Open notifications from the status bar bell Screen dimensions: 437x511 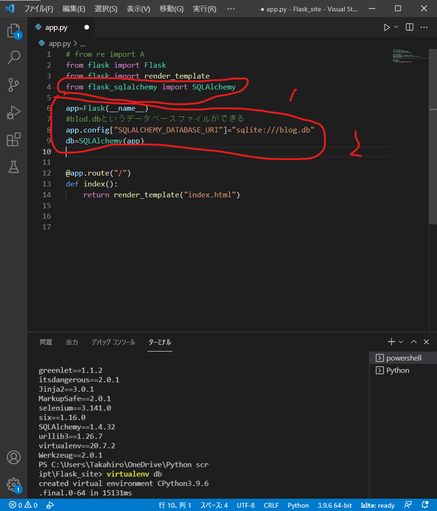click(424, 505)
